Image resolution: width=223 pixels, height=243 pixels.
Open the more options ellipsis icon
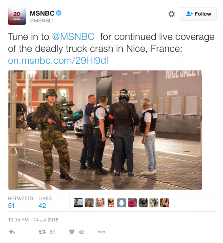(102, 232)
